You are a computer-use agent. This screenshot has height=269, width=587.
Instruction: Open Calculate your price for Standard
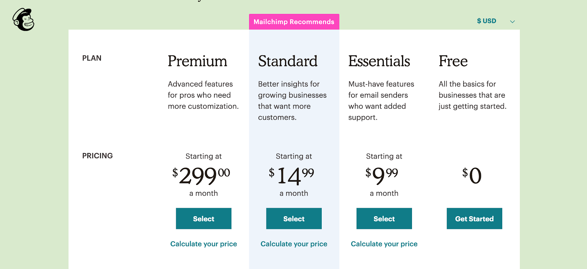[x=294, y=244]
